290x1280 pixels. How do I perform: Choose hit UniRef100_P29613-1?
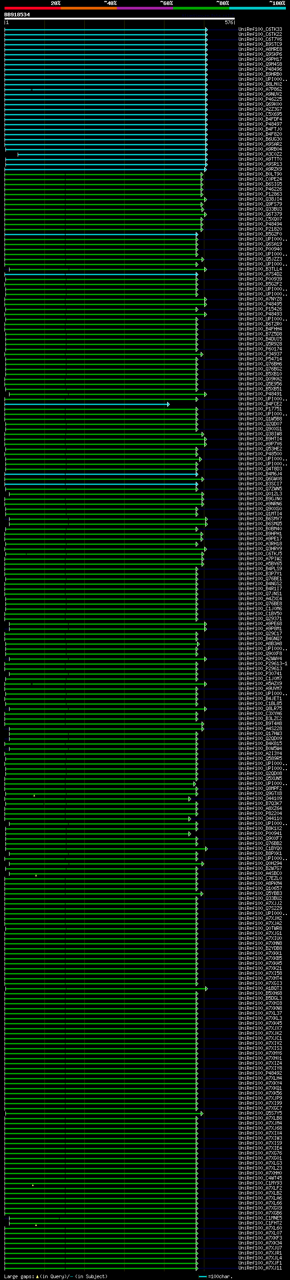click(x=263, y=663)
